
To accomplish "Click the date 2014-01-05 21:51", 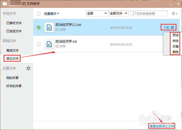I will pos(121,44).
